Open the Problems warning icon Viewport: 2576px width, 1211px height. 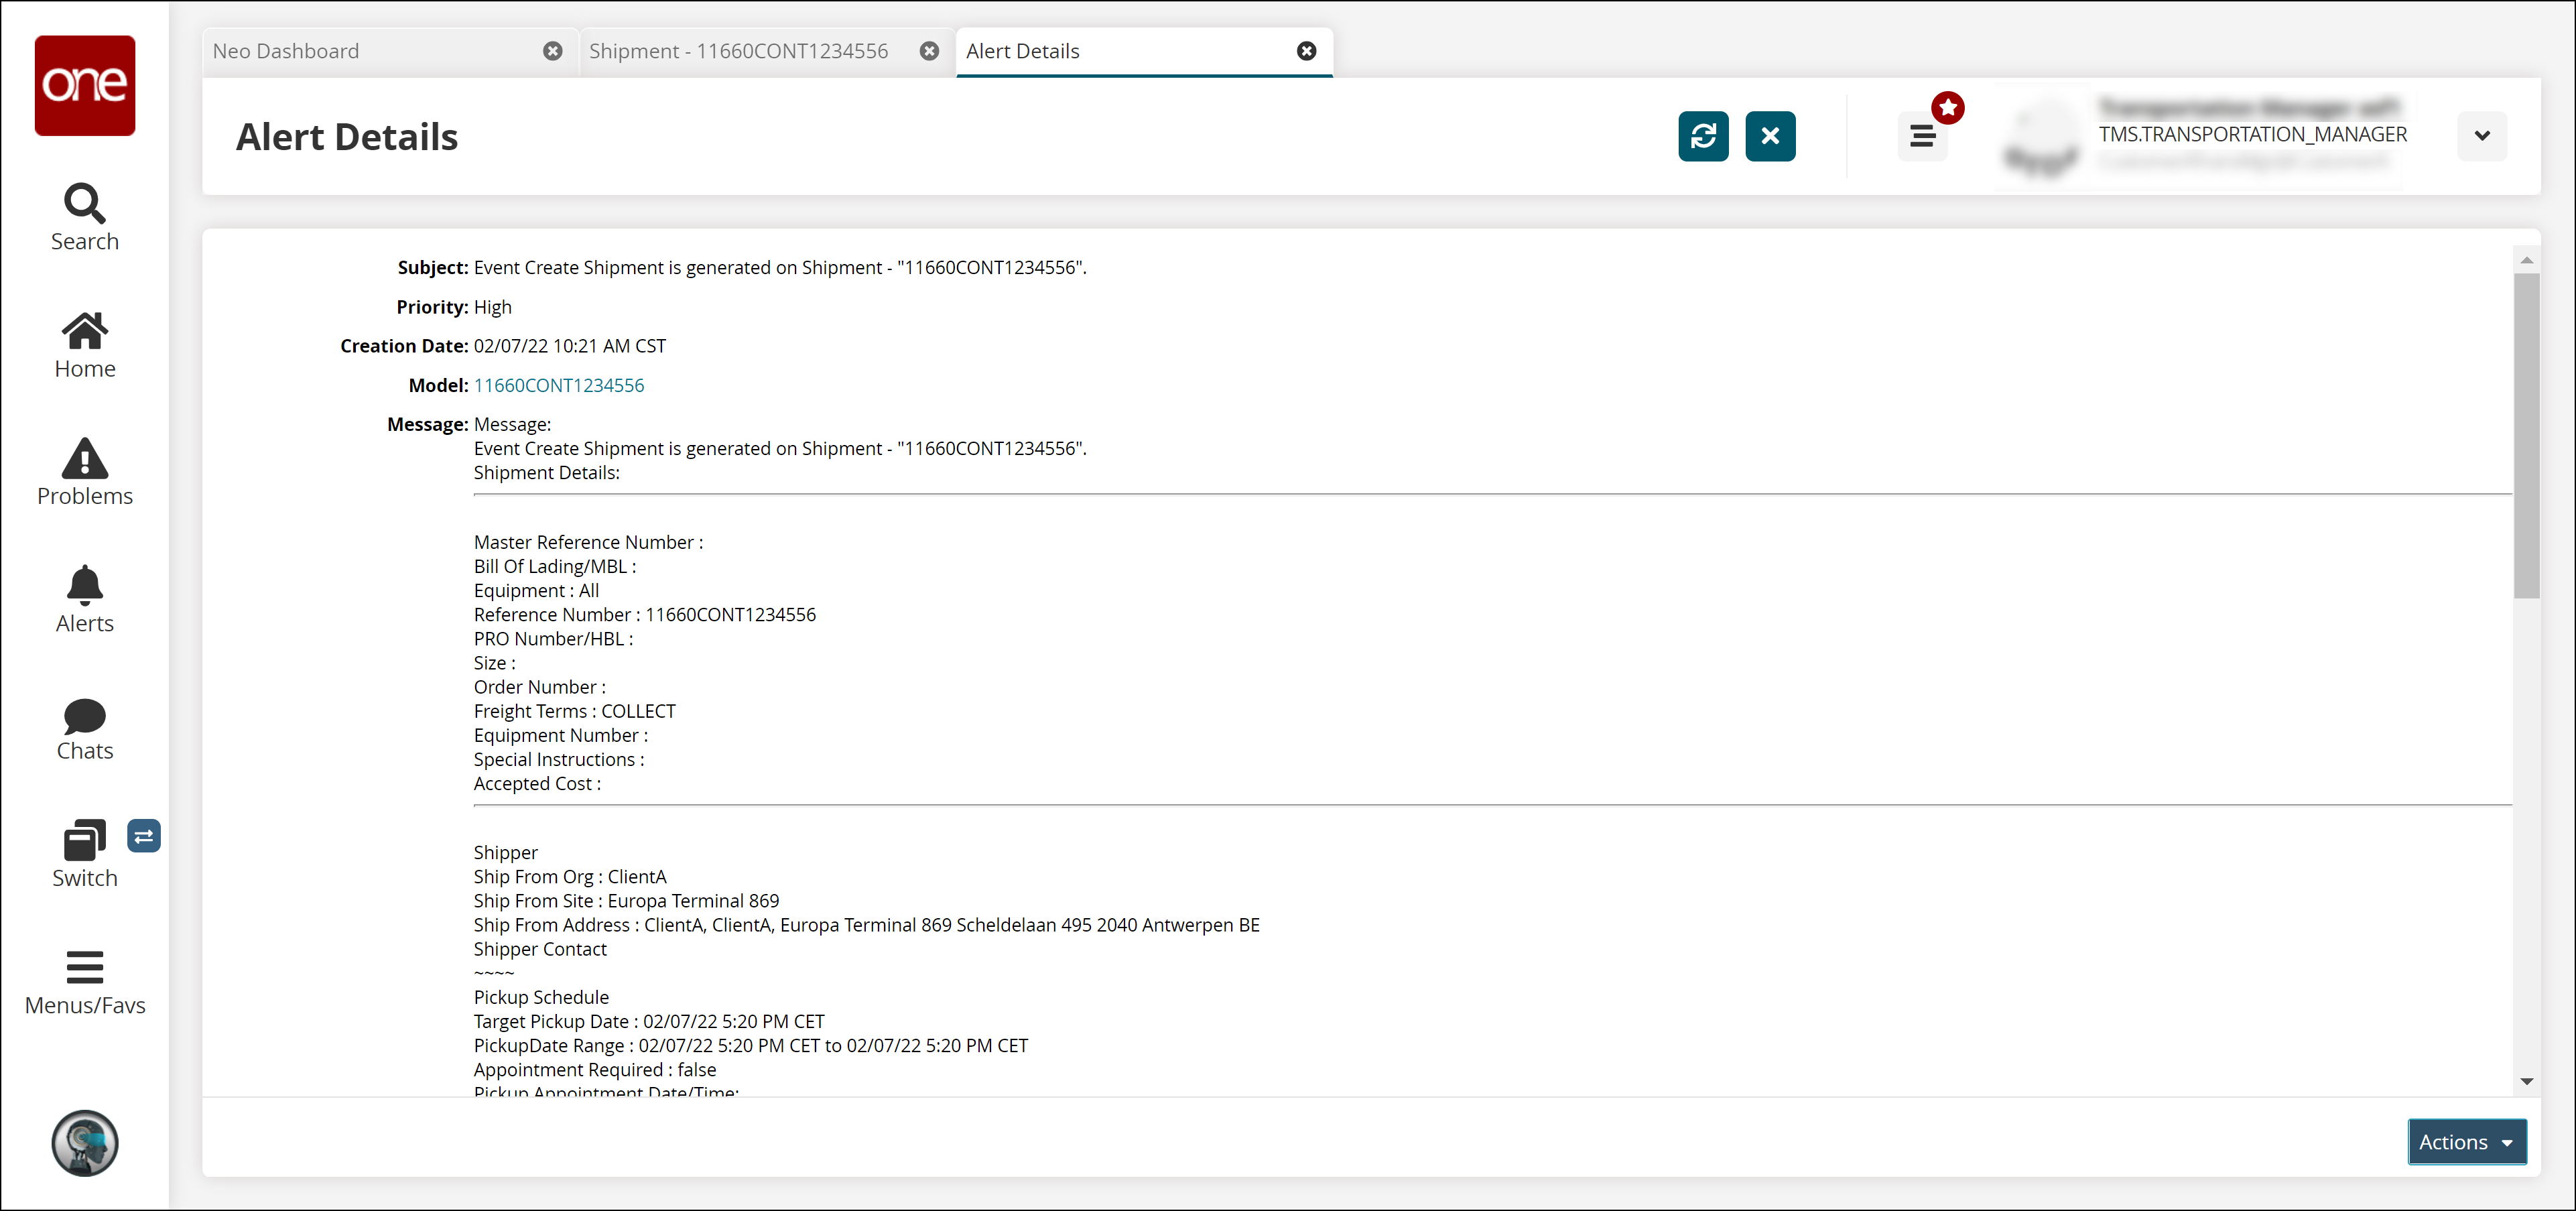pos(84,471)
